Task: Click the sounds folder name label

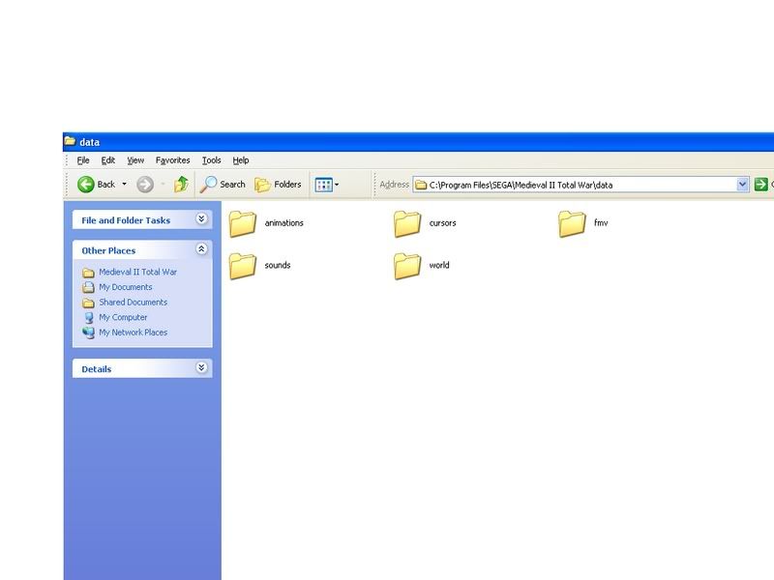Action: click(x=278, y=265)
